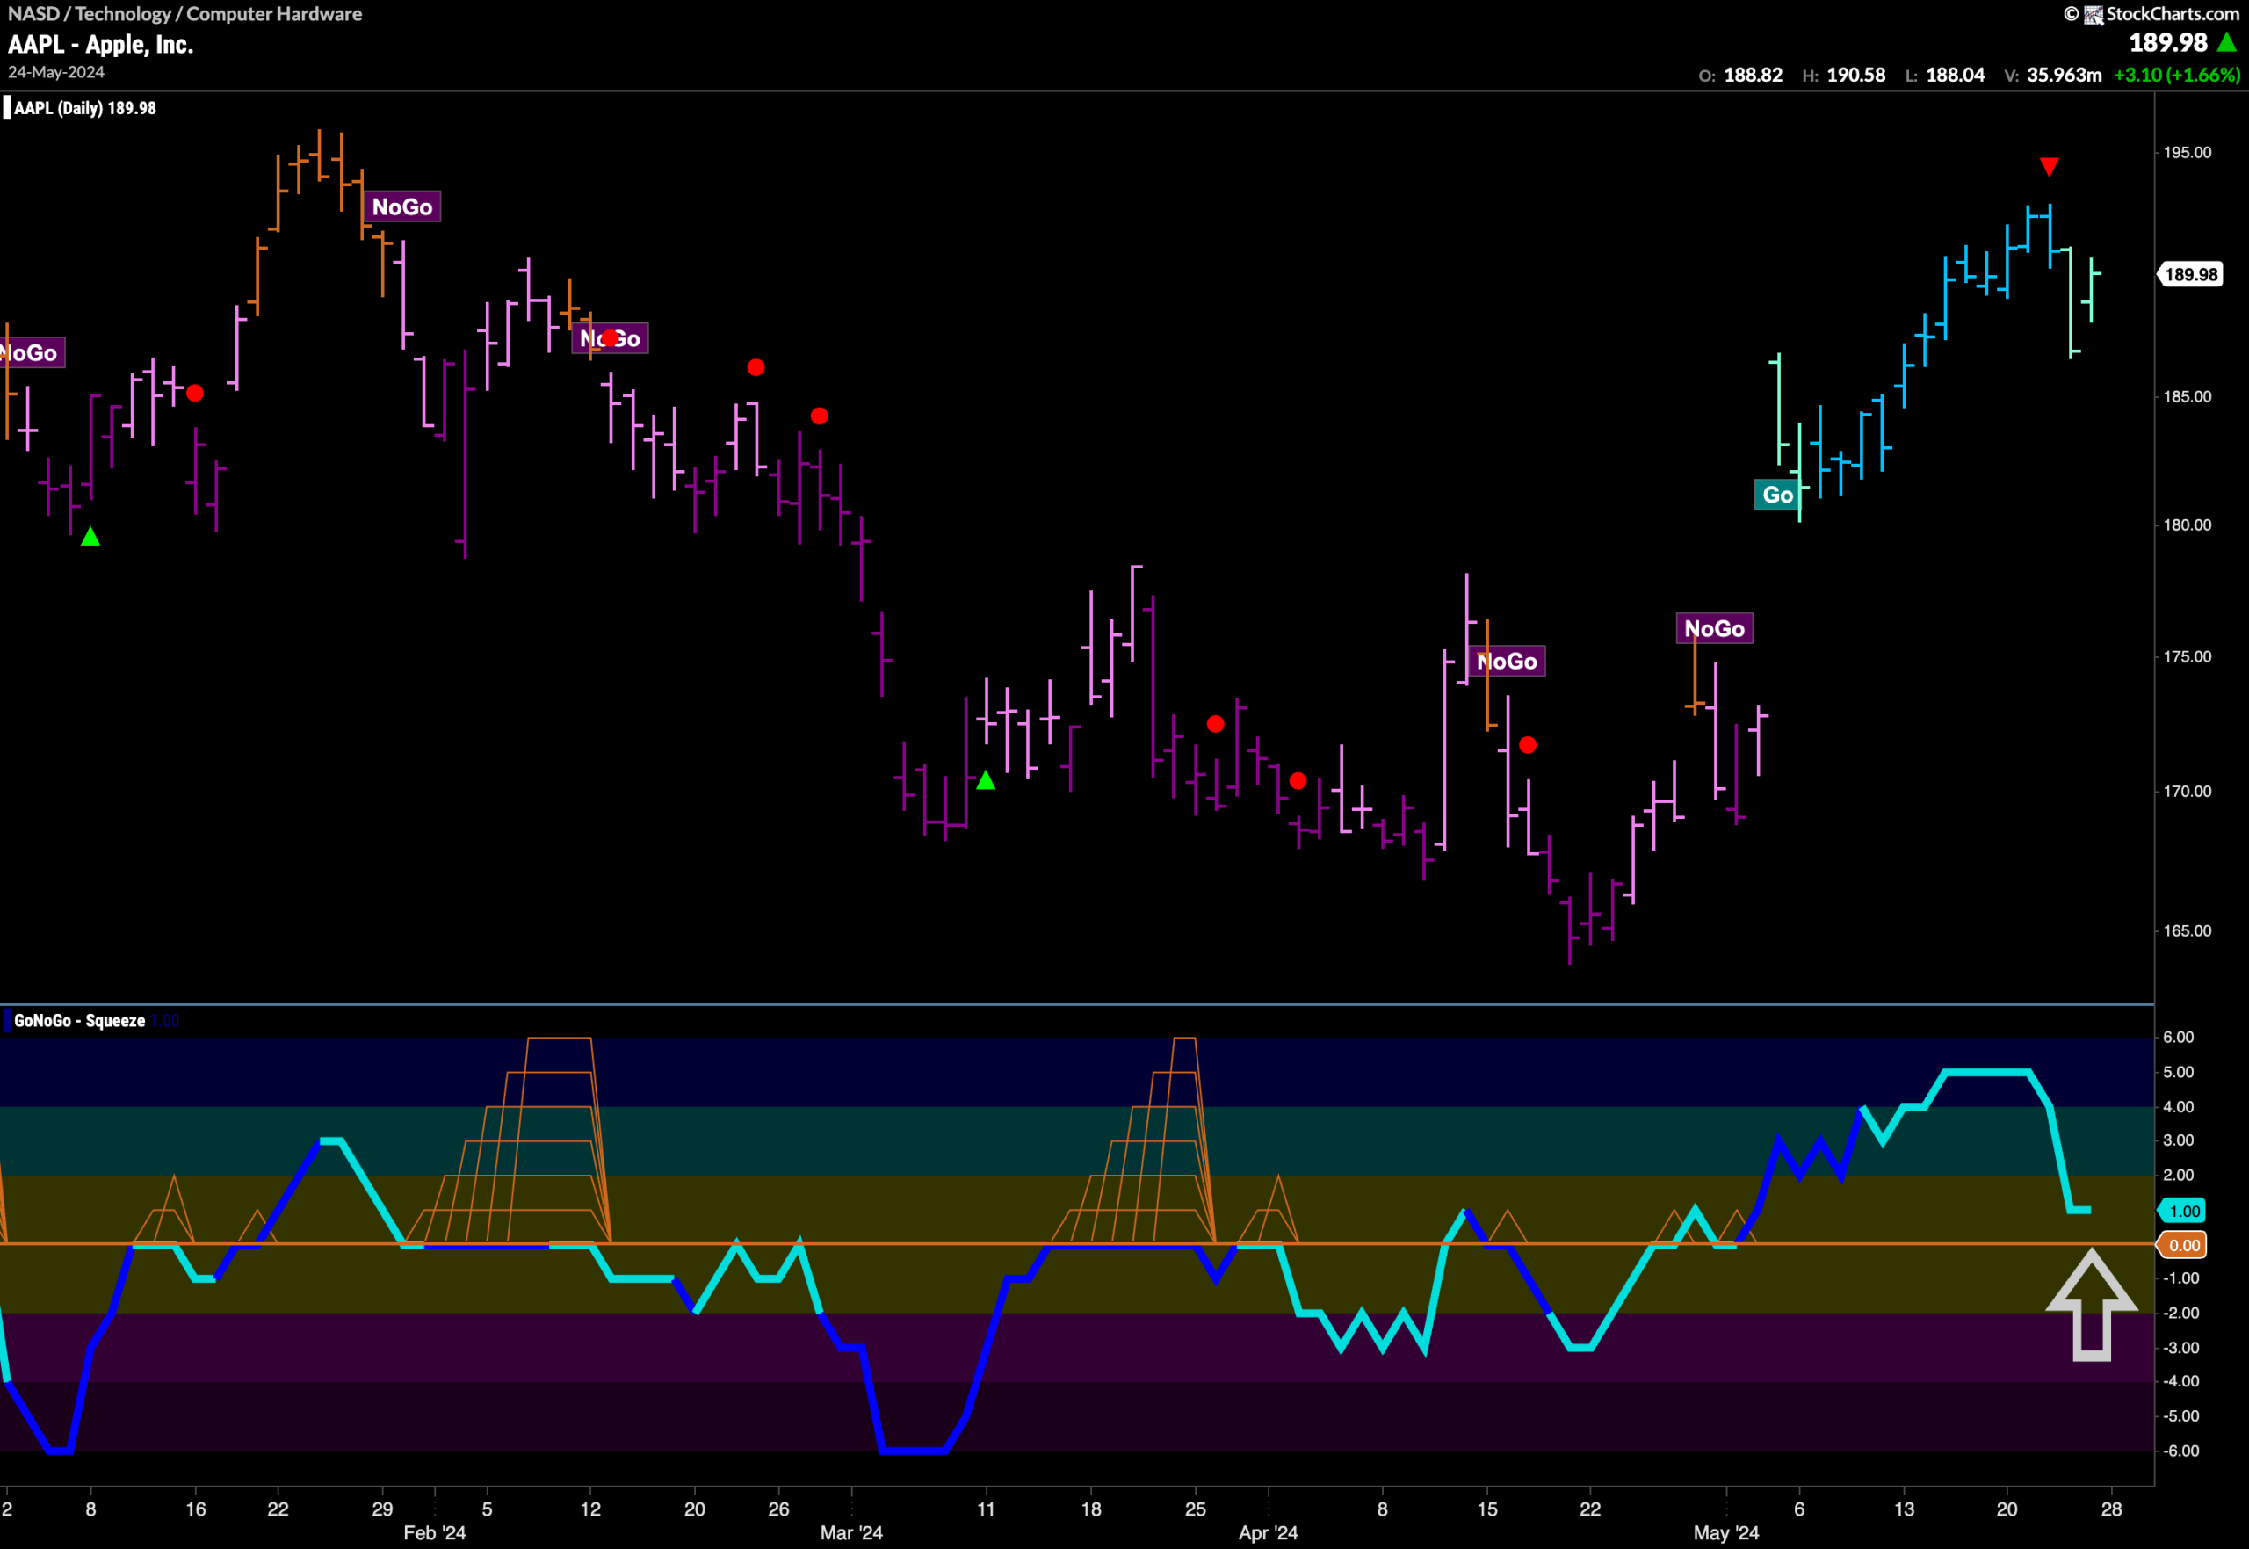Select the green up-triangle marker near March 11
Screen dimensions: 2249x1549
point(986,779)
